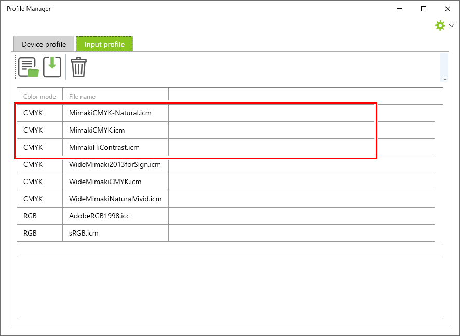Select the Input profile tab
Viewport: 460px width, 336px height.
point(104,44)
